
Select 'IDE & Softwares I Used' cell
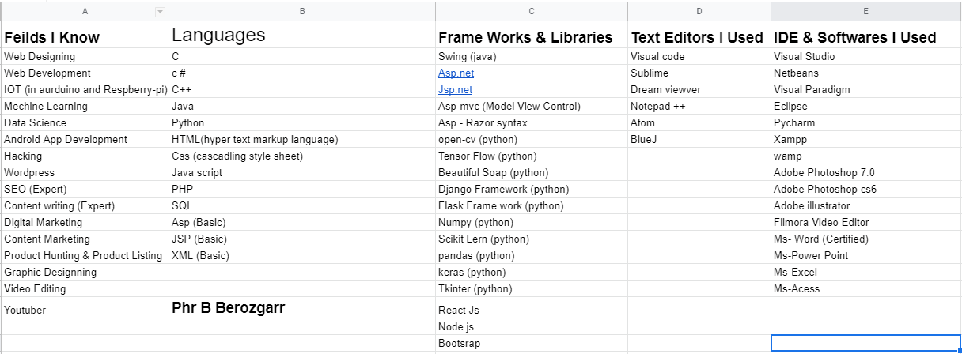866,35
